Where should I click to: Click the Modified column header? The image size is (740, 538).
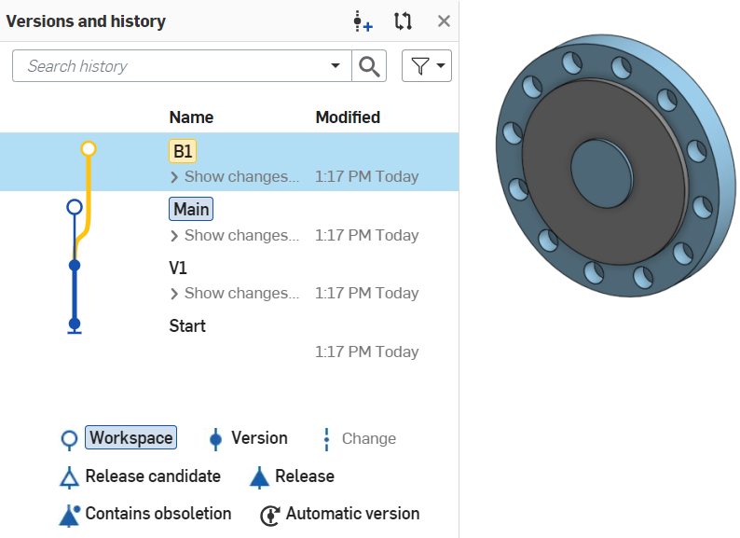[x=348, y=117]
